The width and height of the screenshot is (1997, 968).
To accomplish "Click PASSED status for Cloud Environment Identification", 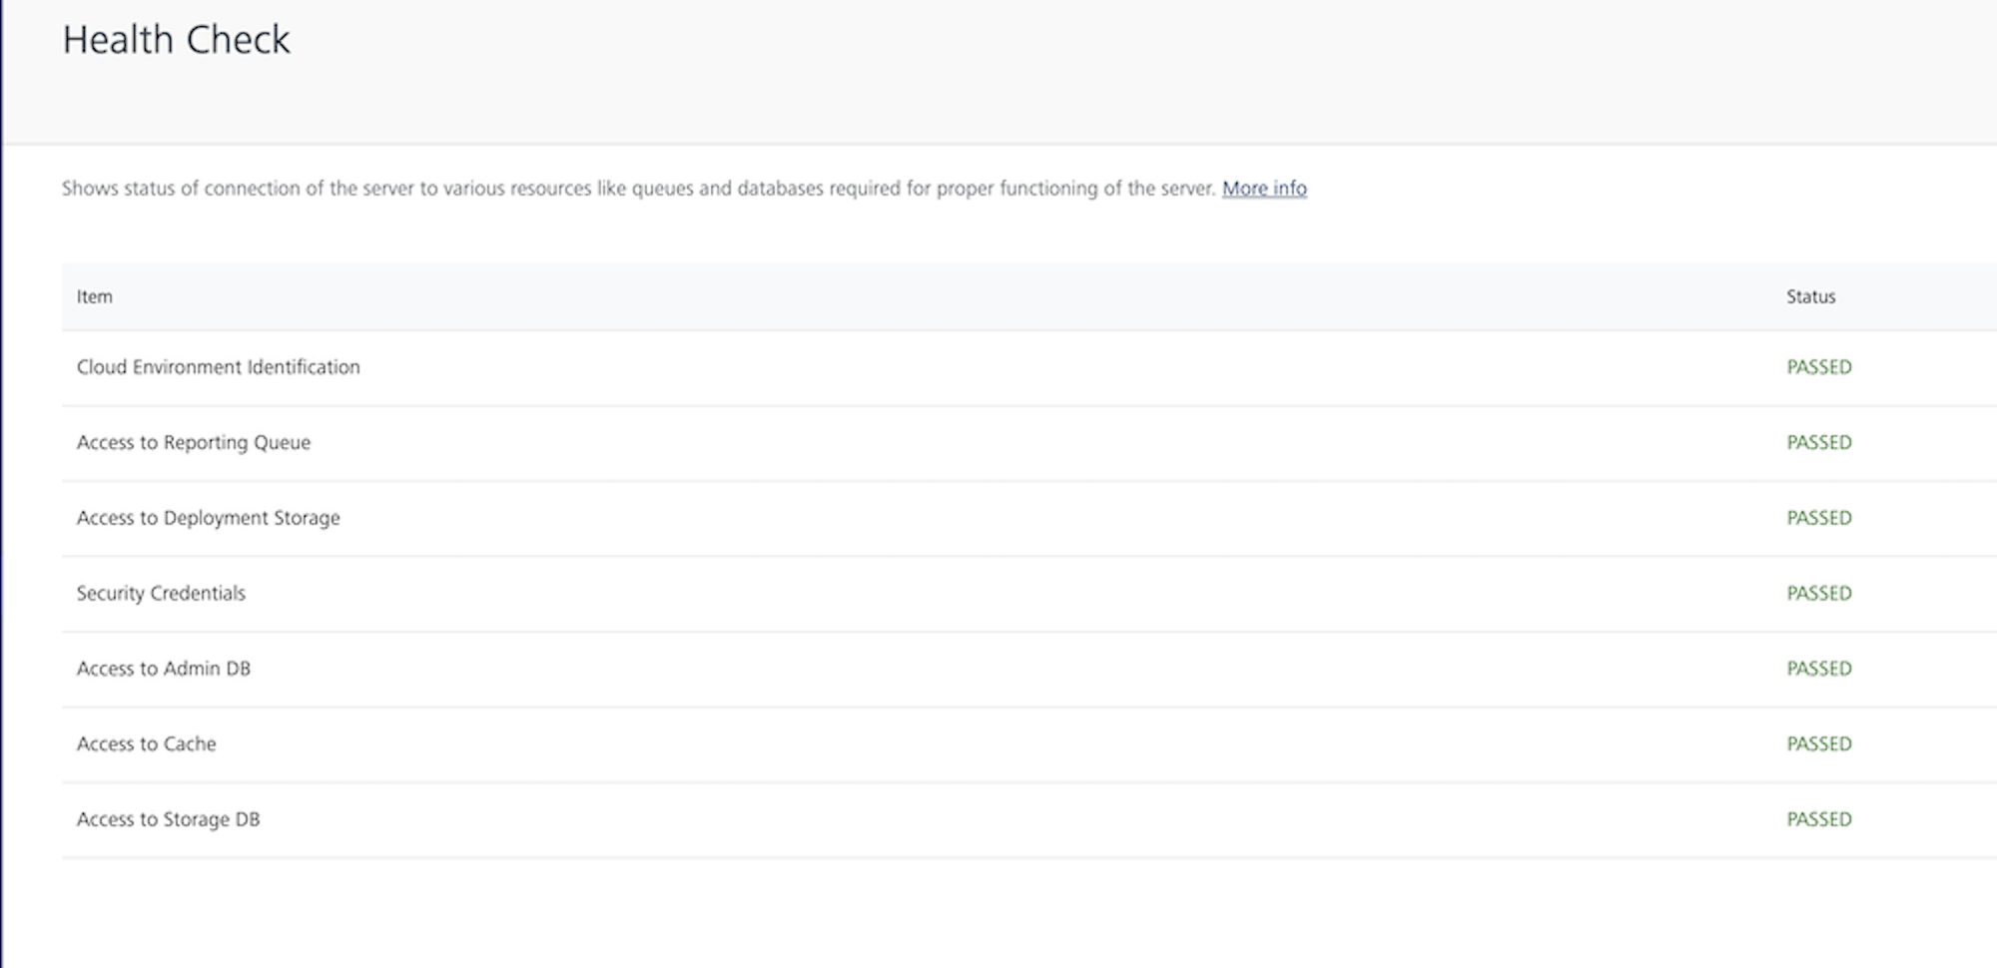I will pos(1818,367).
